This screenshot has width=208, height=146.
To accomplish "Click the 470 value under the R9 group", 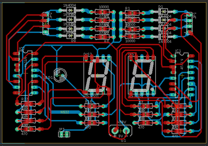I will click(x=141, y=127).
